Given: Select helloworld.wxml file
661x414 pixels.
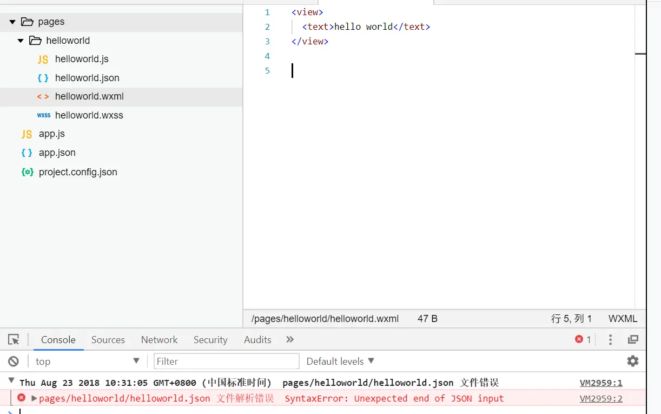Looking at the screenshot, I should click(89, 96).
